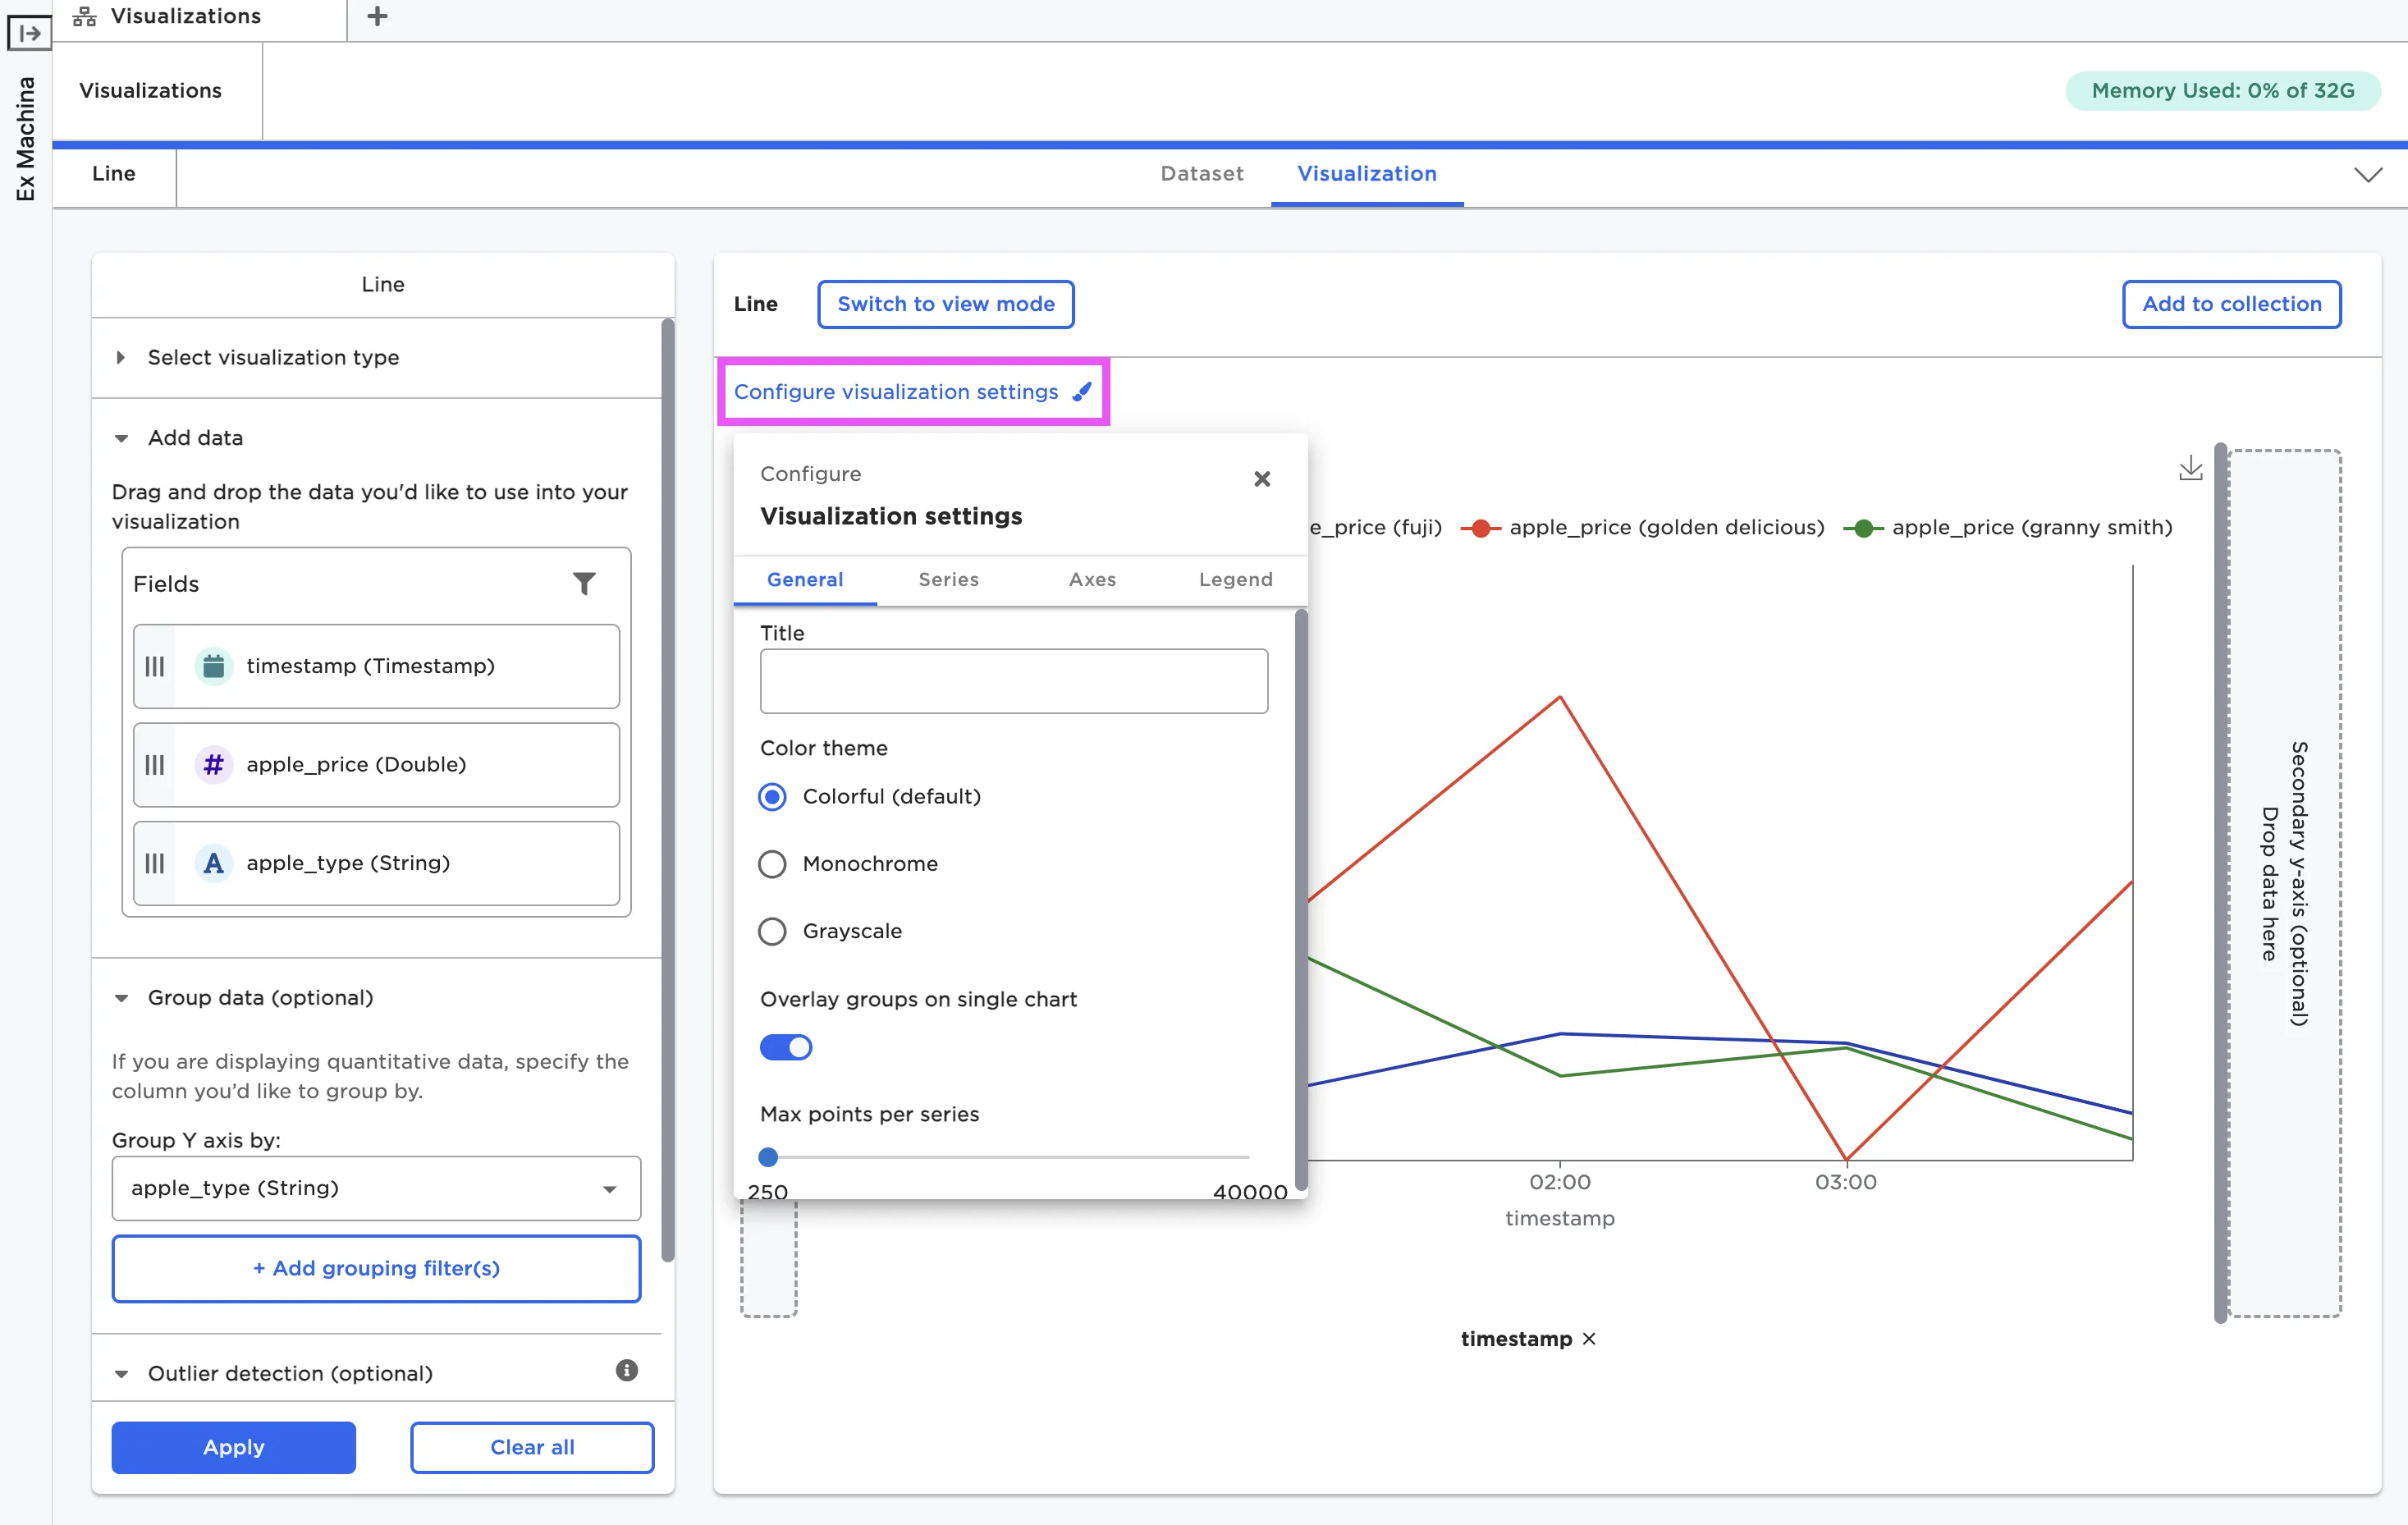Click the Title input field
The width and height of the screenshot is (2408, 1525).
(1013, 681)
